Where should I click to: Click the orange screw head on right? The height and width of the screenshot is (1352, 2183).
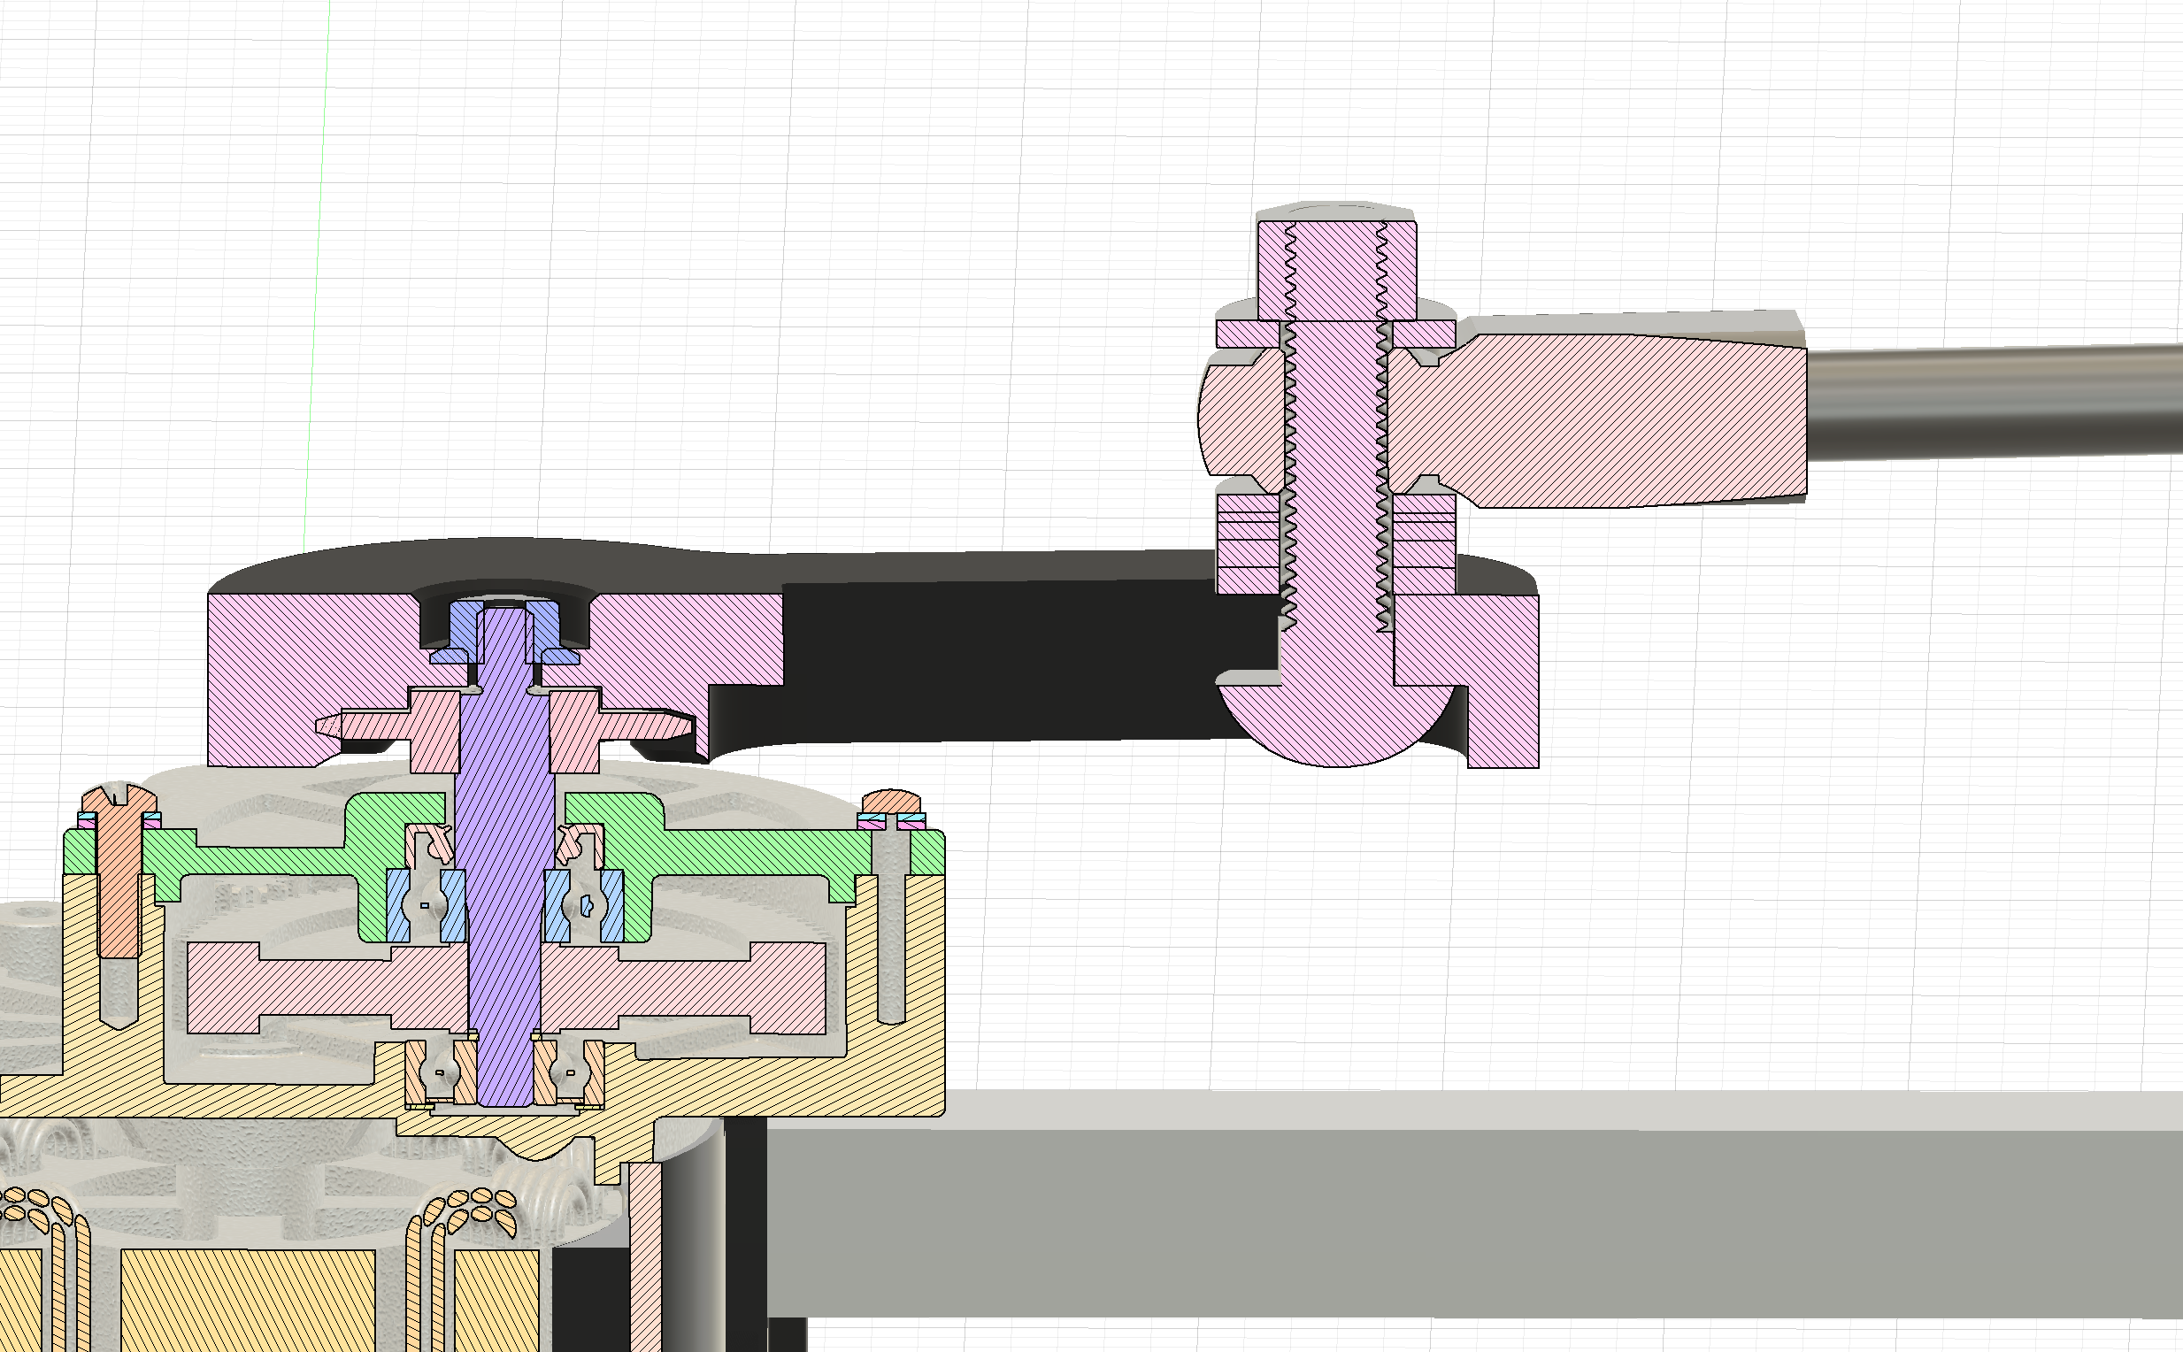892,800
